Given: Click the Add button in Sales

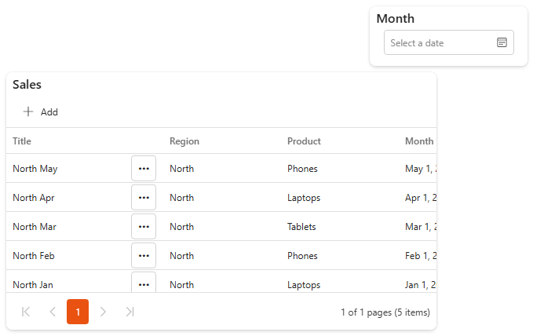Looking at the screenshot, I should coord(41,112).
